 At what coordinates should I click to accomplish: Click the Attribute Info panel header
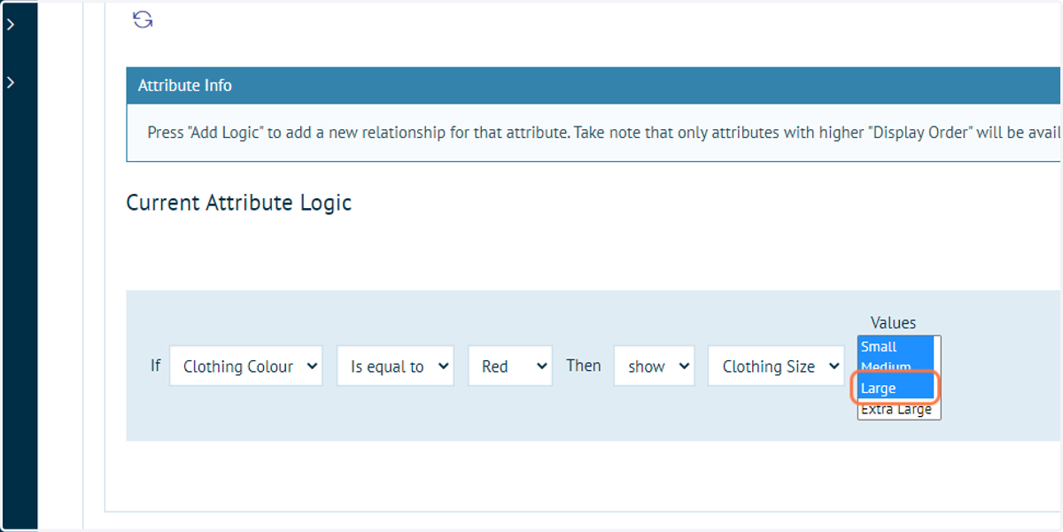click(x=594, y=86)
